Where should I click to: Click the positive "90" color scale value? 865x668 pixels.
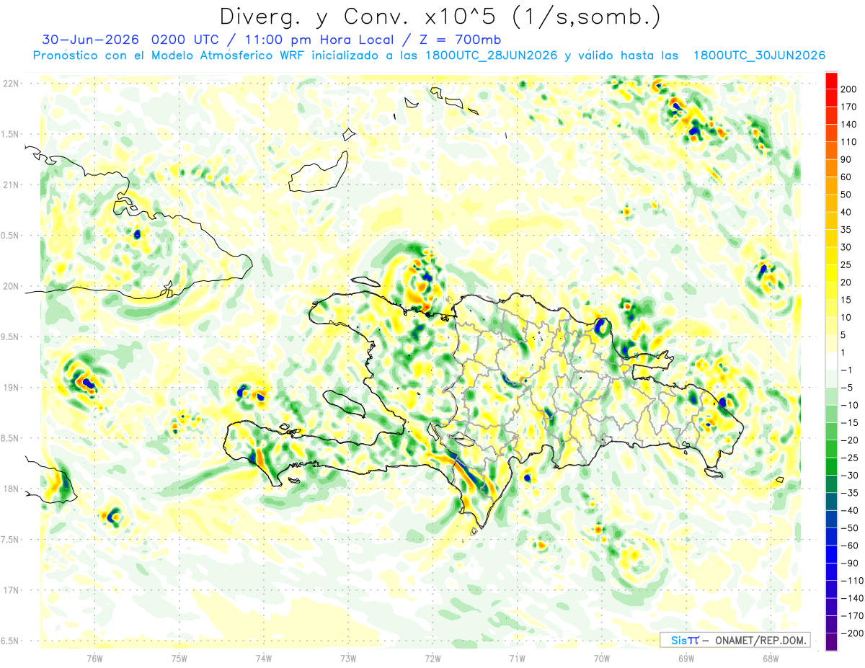tap(846, 159)
